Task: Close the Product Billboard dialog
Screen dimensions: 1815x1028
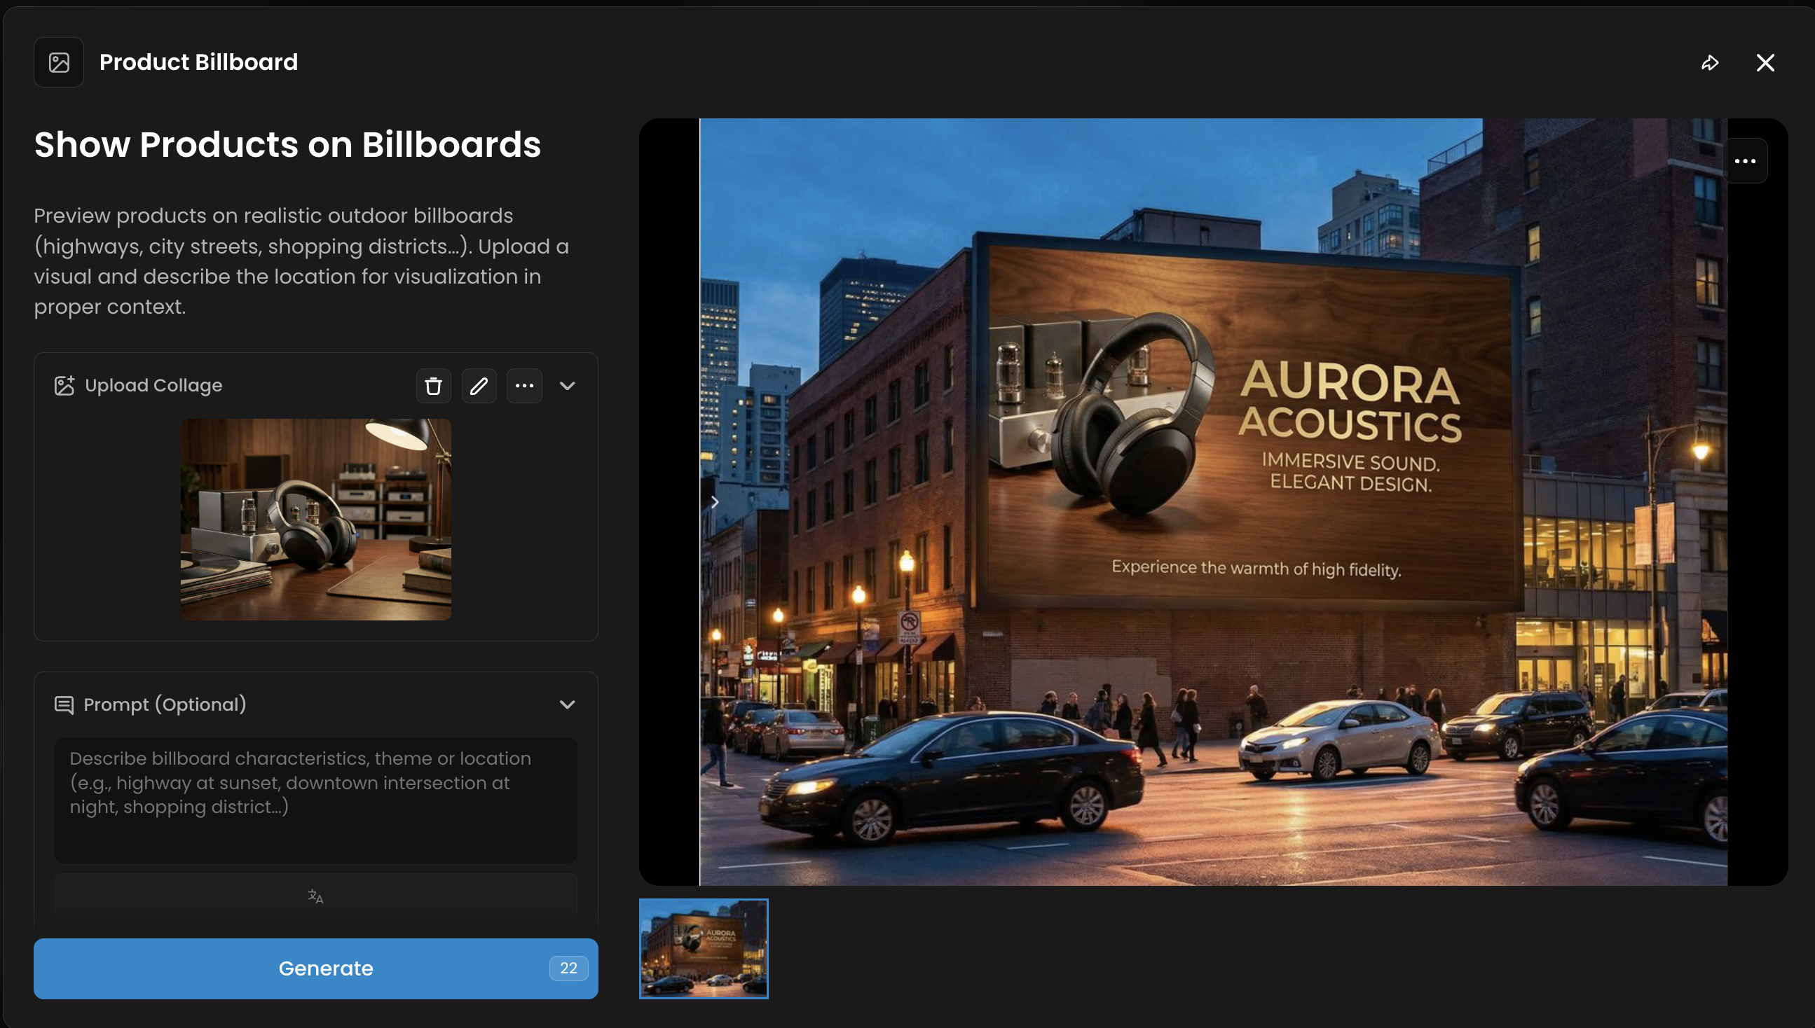Action: pos(1765,63)
